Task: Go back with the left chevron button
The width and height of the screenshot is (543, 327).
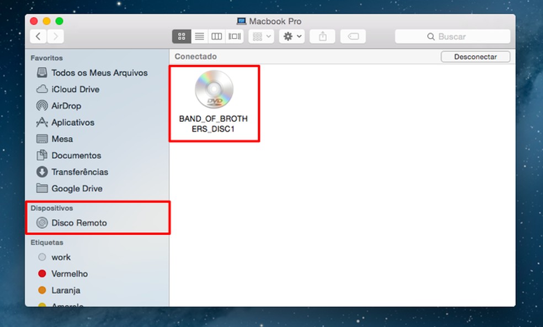Action: point(39,36)
